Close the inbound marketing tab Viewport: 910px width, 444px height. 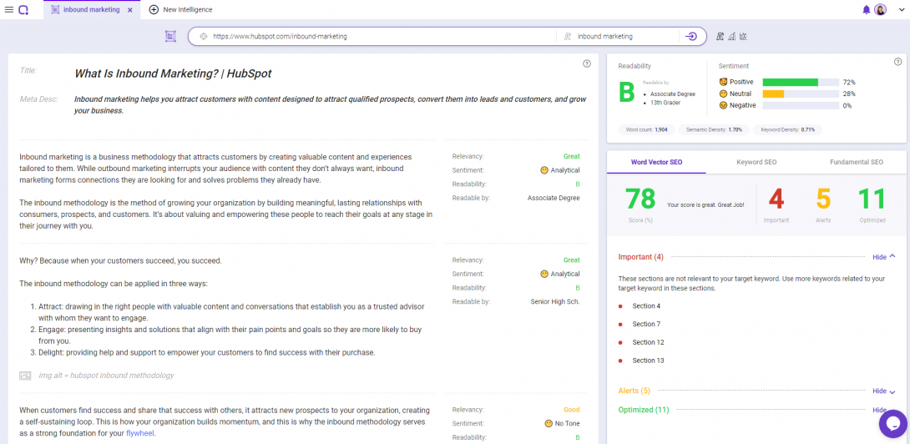click(129, 10)
